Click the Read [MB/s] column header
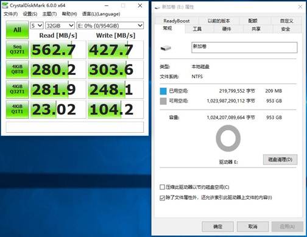This screenshot has width=307, height=237. (58, 35)
